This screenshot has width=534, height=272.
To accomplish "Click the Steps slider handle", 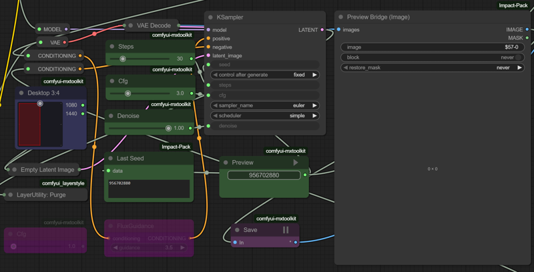I will [x=123, y=59].
